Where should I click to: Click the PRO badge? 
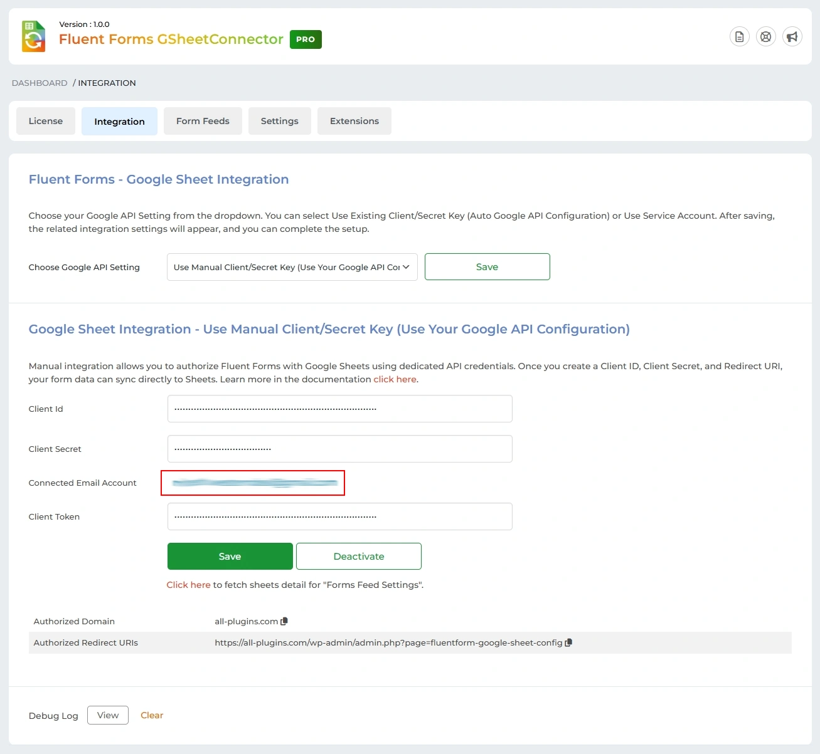[306, 39]
